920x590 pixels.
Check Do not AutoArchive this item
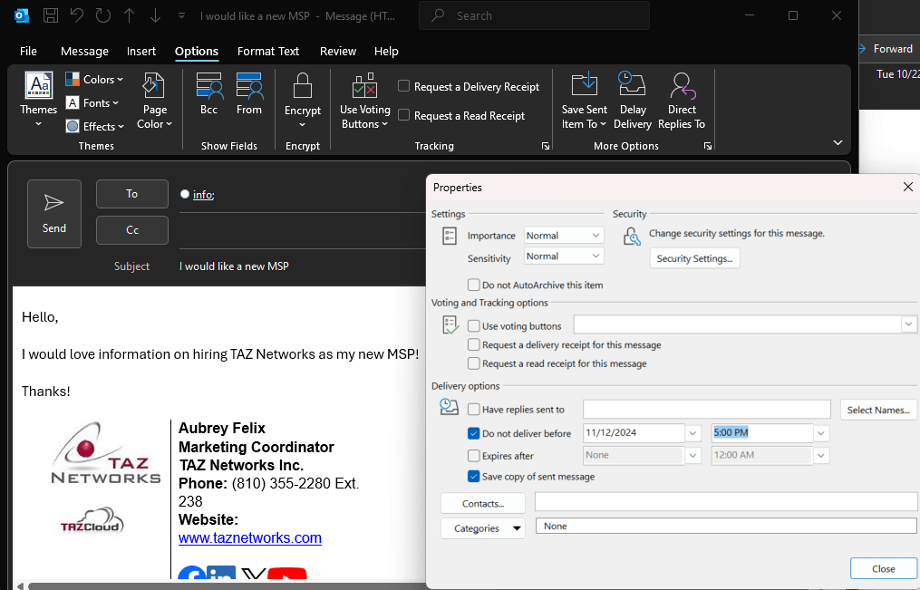(x=473, y=285)
